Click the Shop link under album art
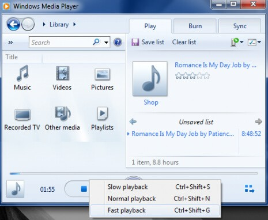 [x=151, y=103]
